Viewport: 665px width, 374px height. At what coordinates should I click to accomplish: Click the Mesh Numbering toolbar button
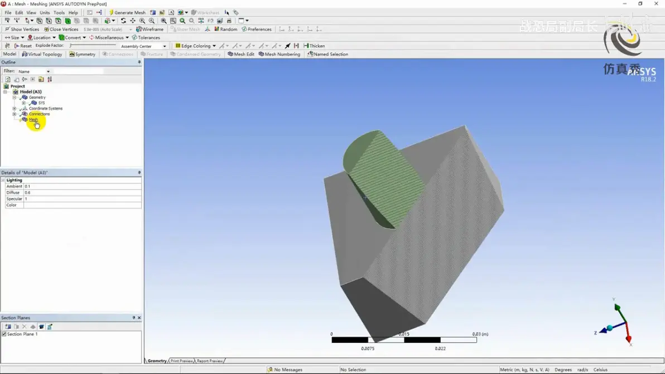[x=280, y=54]
